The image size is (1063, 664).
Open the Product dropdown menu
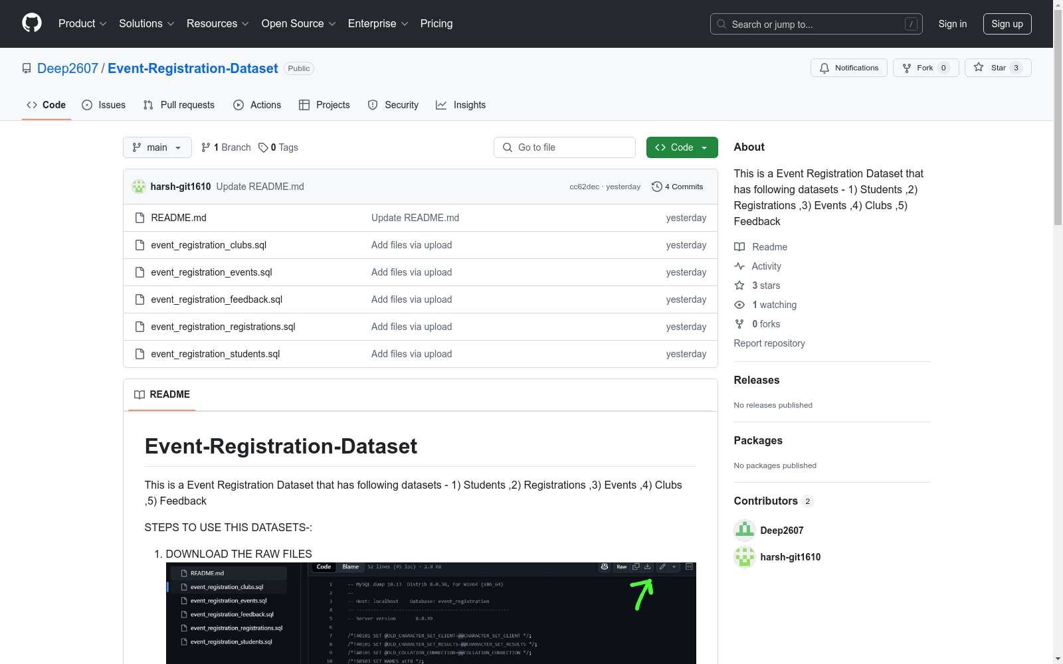pos(82,24)
